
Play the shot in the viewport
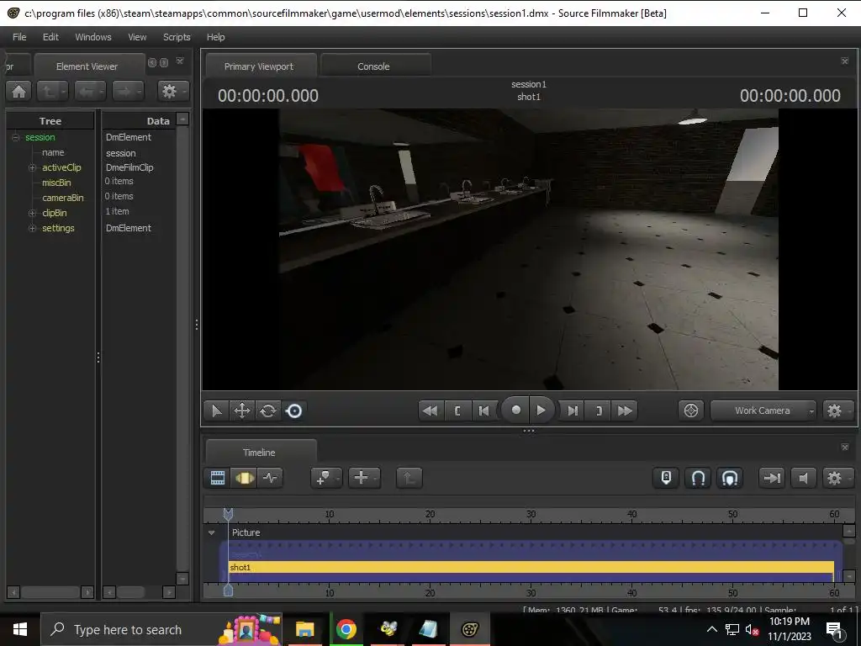(x=541, y=410)
